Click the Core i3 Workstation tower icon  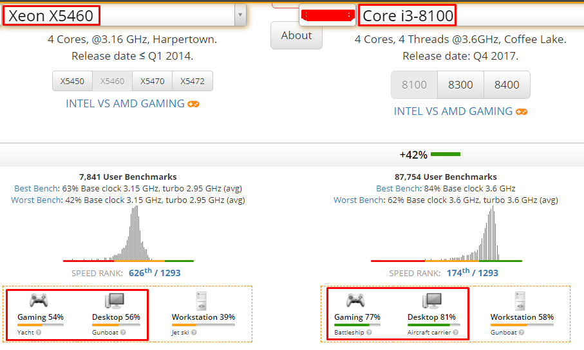[x=520, y=301]
